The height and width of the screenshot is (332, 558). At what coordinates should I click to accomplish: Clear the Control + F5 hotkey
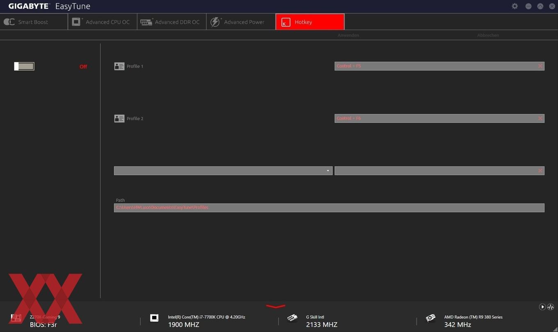coord(540,66)
